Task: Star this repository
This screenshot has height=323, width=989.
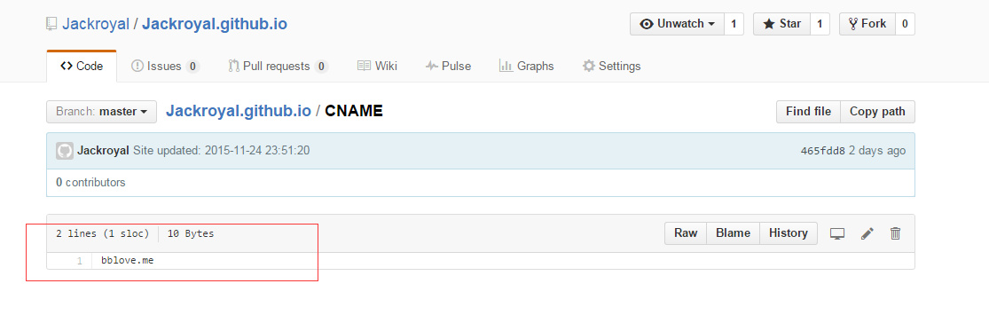Action: point(781,24)
